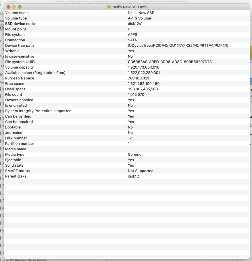This screenshot has width=252, height=261.
Task: Click the Media type value Generic
Action: (x=134, y=155)
